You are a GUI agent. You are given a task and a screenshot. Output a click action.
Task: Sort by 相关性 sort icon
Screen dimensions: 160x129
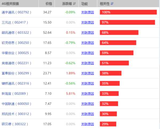tap(112, 4)
